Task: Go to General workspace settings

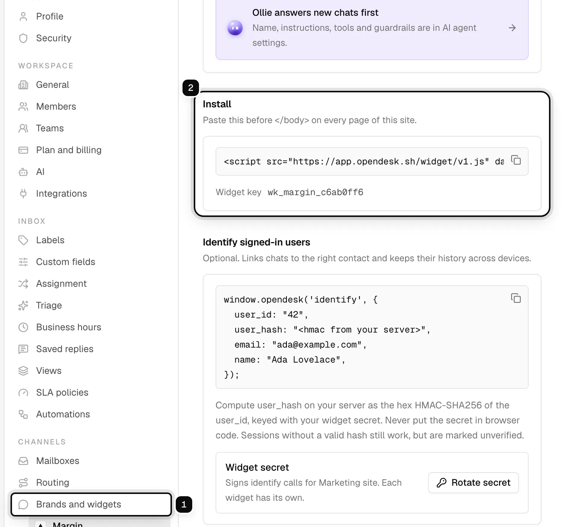Action: 91,85
